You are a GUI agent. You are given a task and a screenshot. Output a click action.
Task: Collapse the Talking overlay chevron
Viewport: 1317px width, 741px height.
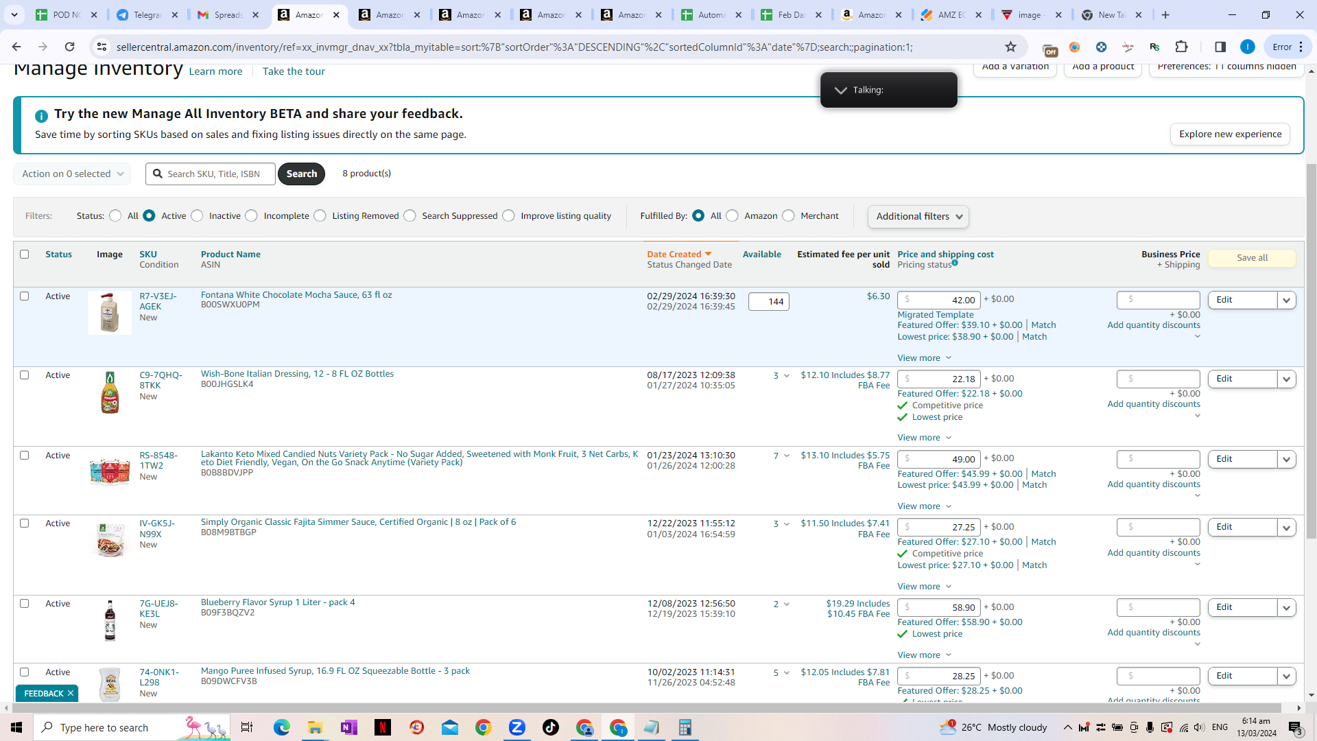[x=840, y=90]
